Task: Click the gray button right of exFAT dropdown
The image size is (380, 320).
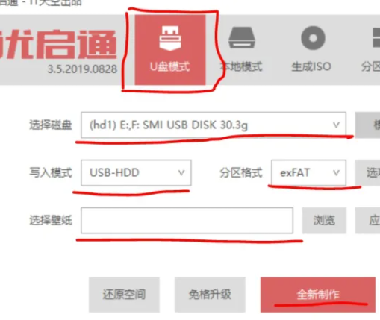Action: [x=368, y=173]
